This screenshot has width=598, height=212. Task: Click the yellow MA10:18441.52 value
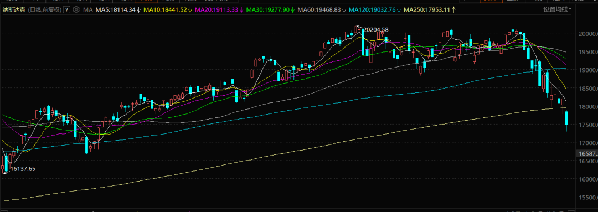[167, 10]
